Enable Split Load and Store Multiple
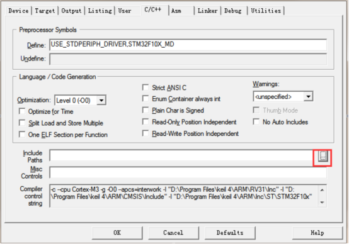Viewport: 349px width, 244px height. 22,123
